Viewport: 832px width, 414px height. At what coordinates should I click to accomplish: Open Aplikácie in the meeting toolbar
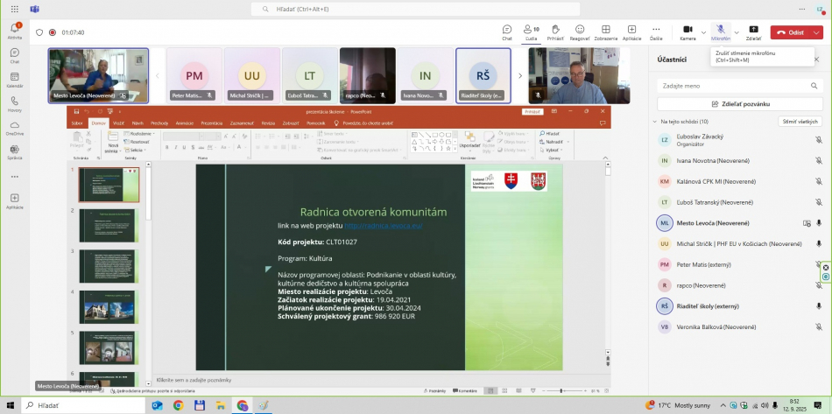pyautogui.click(x=631, y=32)
